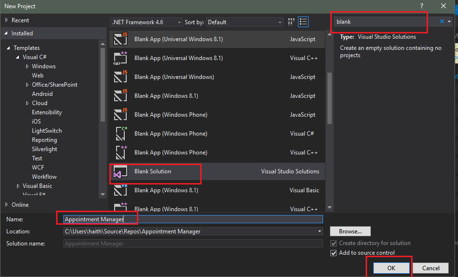Viewport: 458px width, 277px height.
Task: Click the tree panel scroll down arrow
Action: (x=103, y=194)
